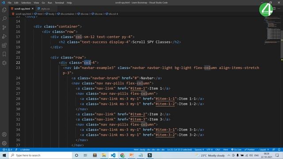283x159 pixels.
Task: Open the Windows Start menu
Action: [x=4, y=155]
